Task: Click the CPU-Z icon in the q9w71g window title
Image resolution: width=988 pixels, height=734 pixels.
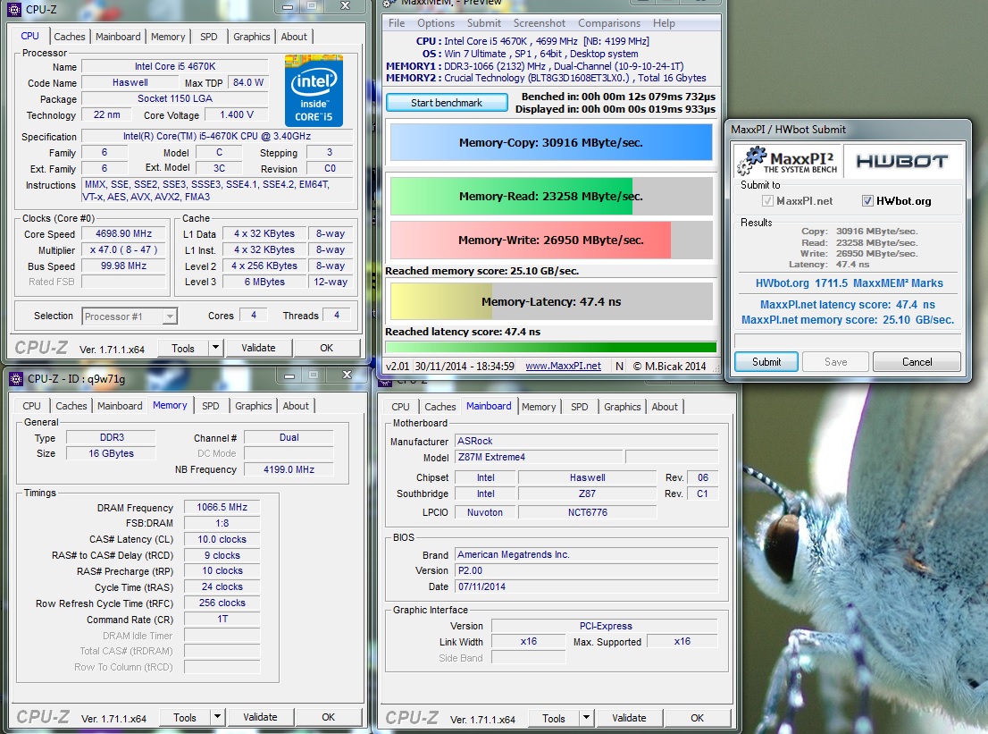Action: click(16, 378)
